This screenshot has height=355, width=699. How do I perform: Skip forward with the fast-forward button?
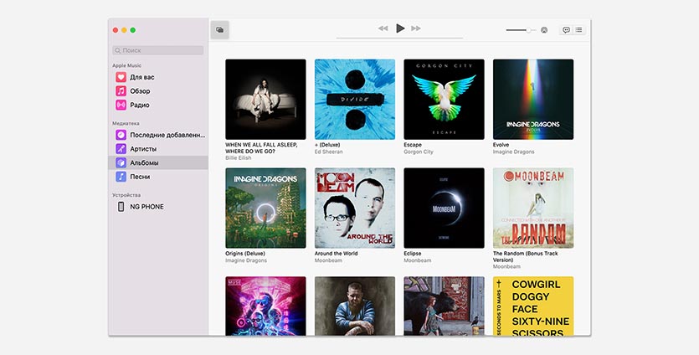pyautogui.click(x=416, y=28)
